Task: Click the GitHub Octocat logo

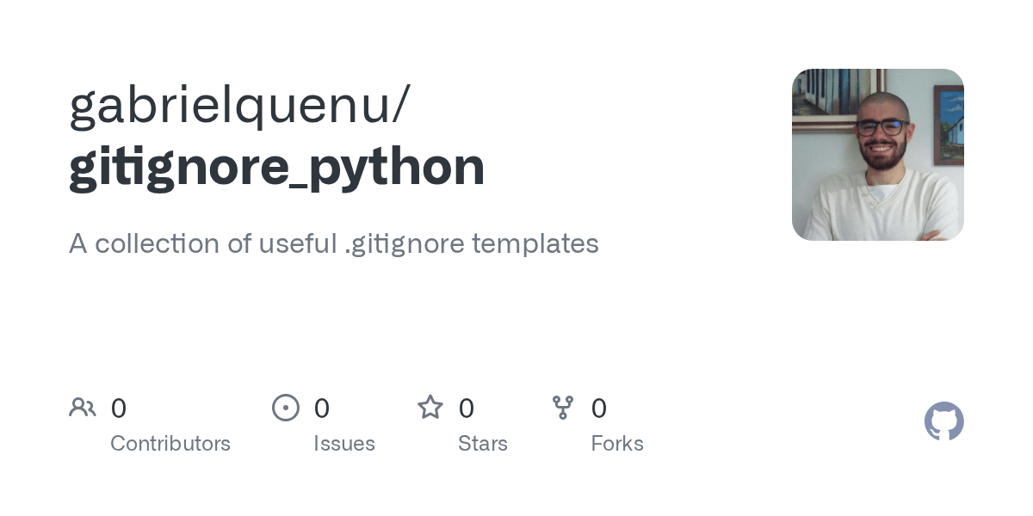Action: click(944, 421)
